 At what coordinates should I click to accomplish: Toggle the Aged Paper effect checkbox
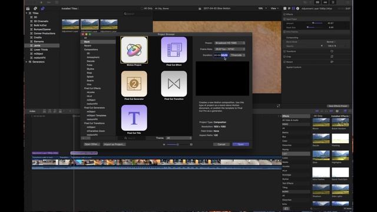pyautogui.click(x=285, y=19)
